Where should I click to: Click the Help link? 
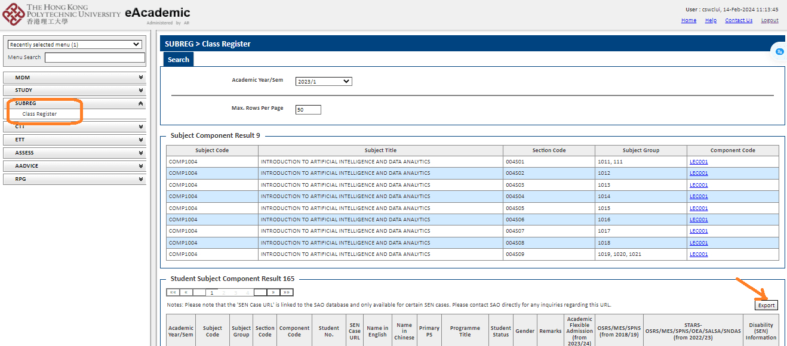(x=711, y=20)
